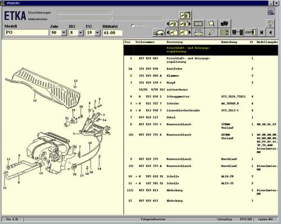Jump to first with the skip-back icon
281x224 pixels.
262,32
